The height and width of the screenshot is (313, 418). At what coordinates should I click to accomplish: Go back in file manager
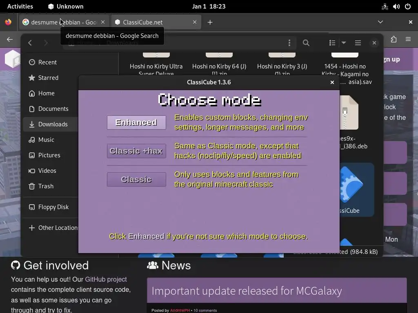[30, 43]
